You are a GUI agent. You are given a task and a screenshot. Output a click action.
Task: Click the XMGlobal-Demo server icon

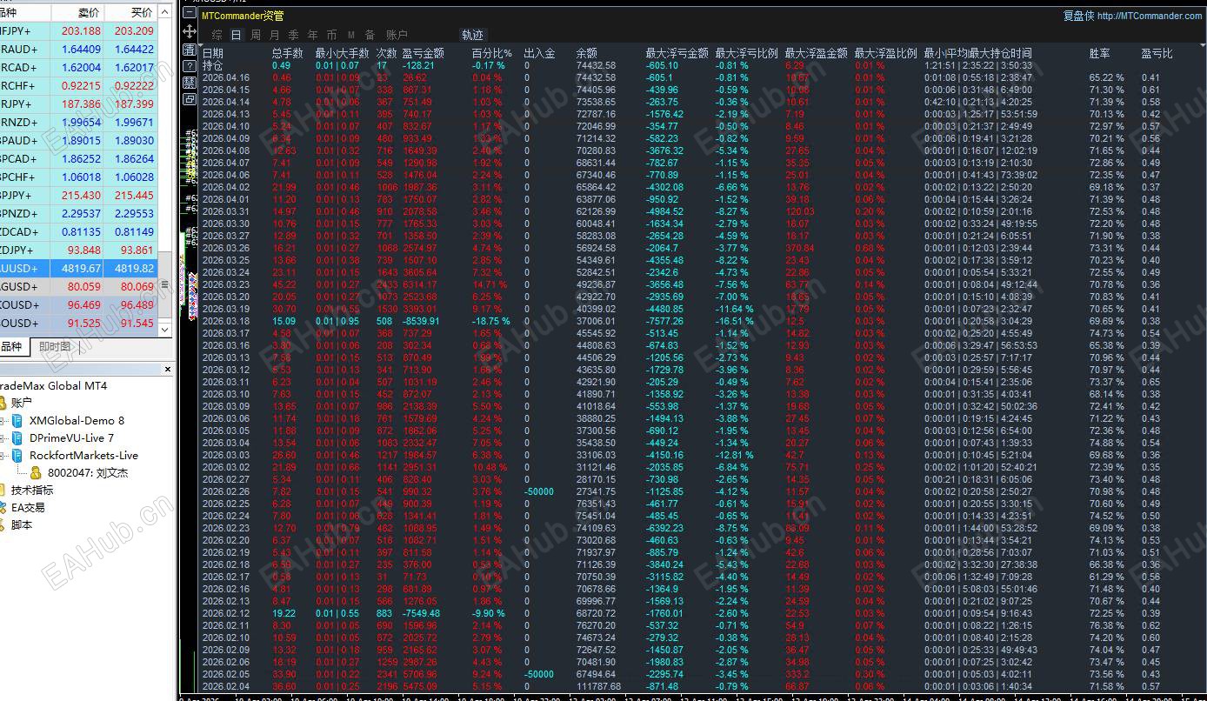coord(17,420)
